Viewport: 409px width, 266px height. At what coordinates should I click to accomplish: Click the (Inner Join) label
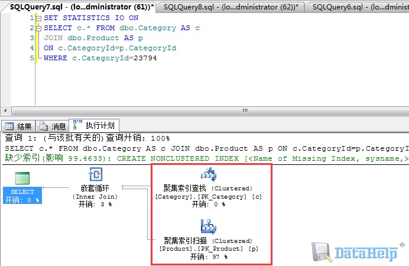(95, 197)
